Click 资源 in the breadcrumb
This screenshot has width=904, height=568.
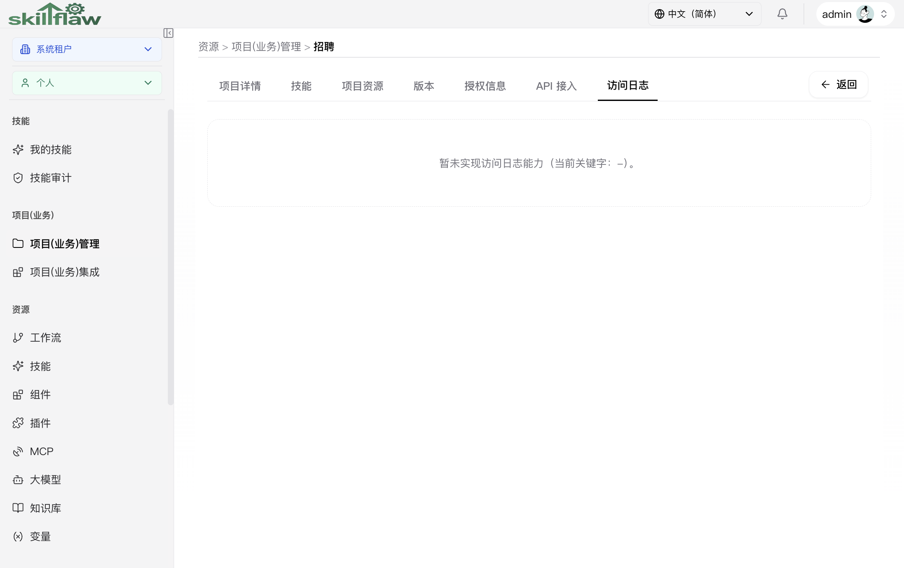[209, 47]
